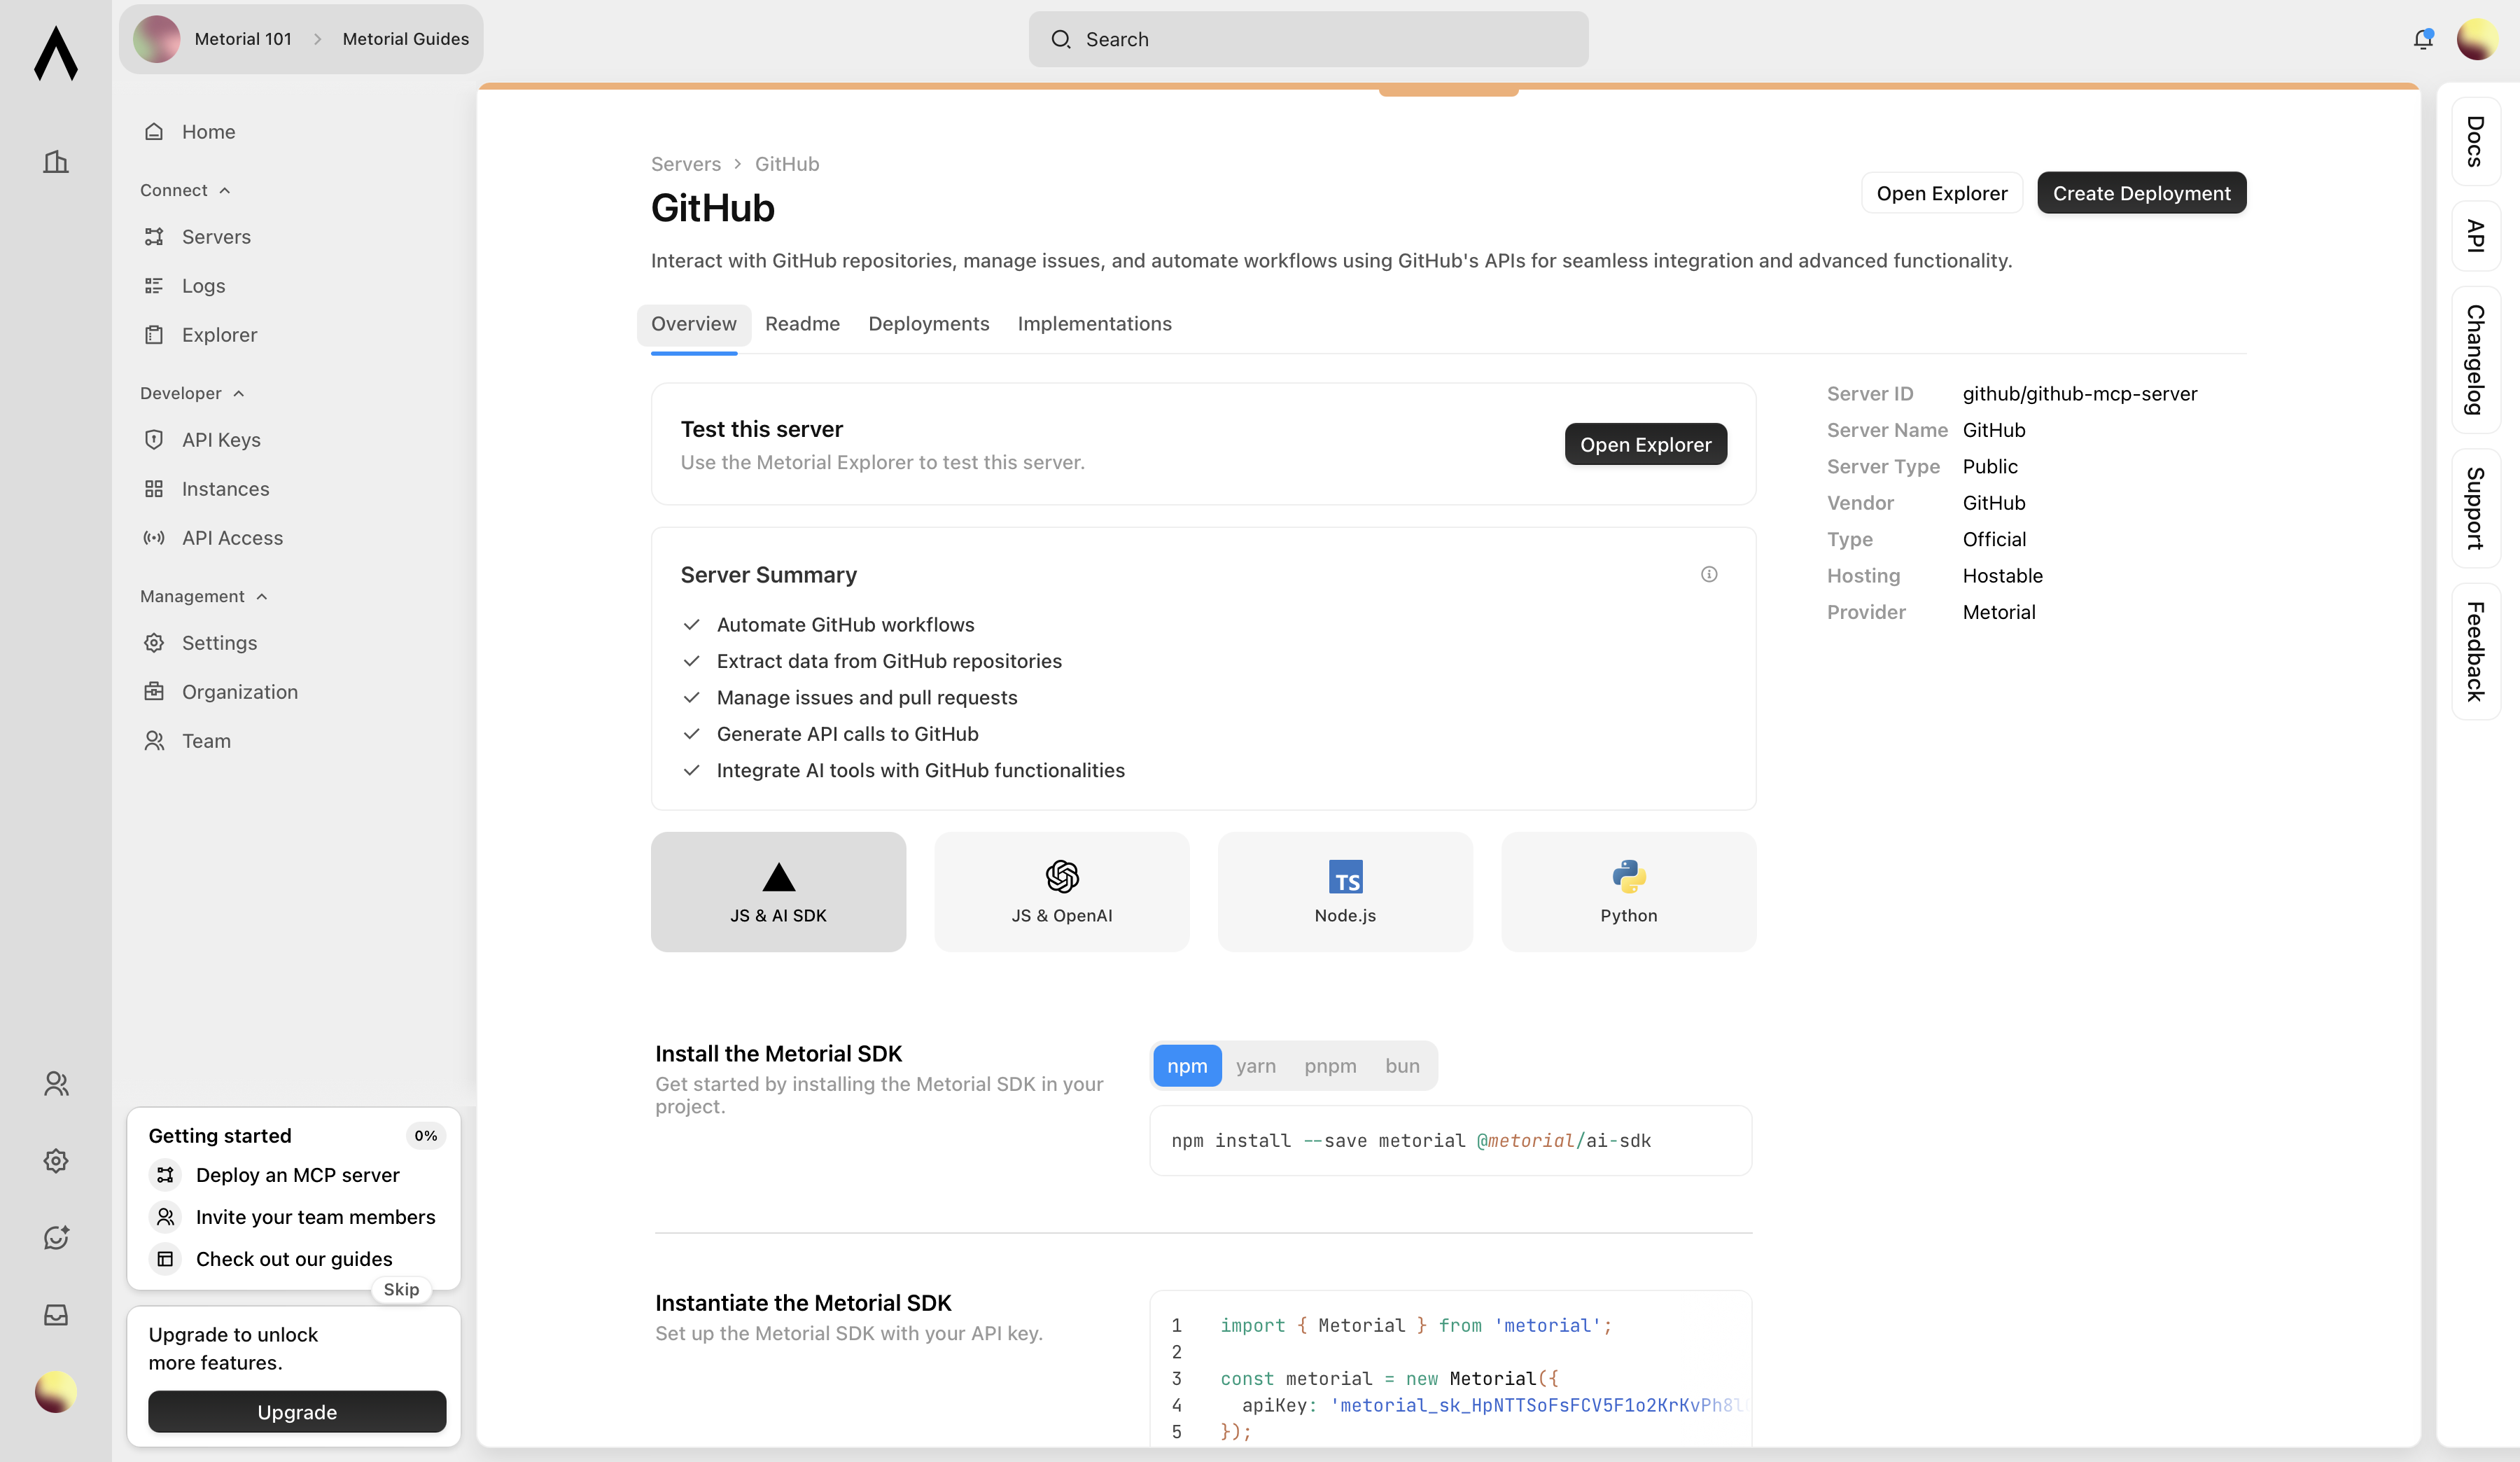This screenshot has width=2520, height=1462.
Task: Switch to the Deployments tab
Action: [x=928, y=324]
